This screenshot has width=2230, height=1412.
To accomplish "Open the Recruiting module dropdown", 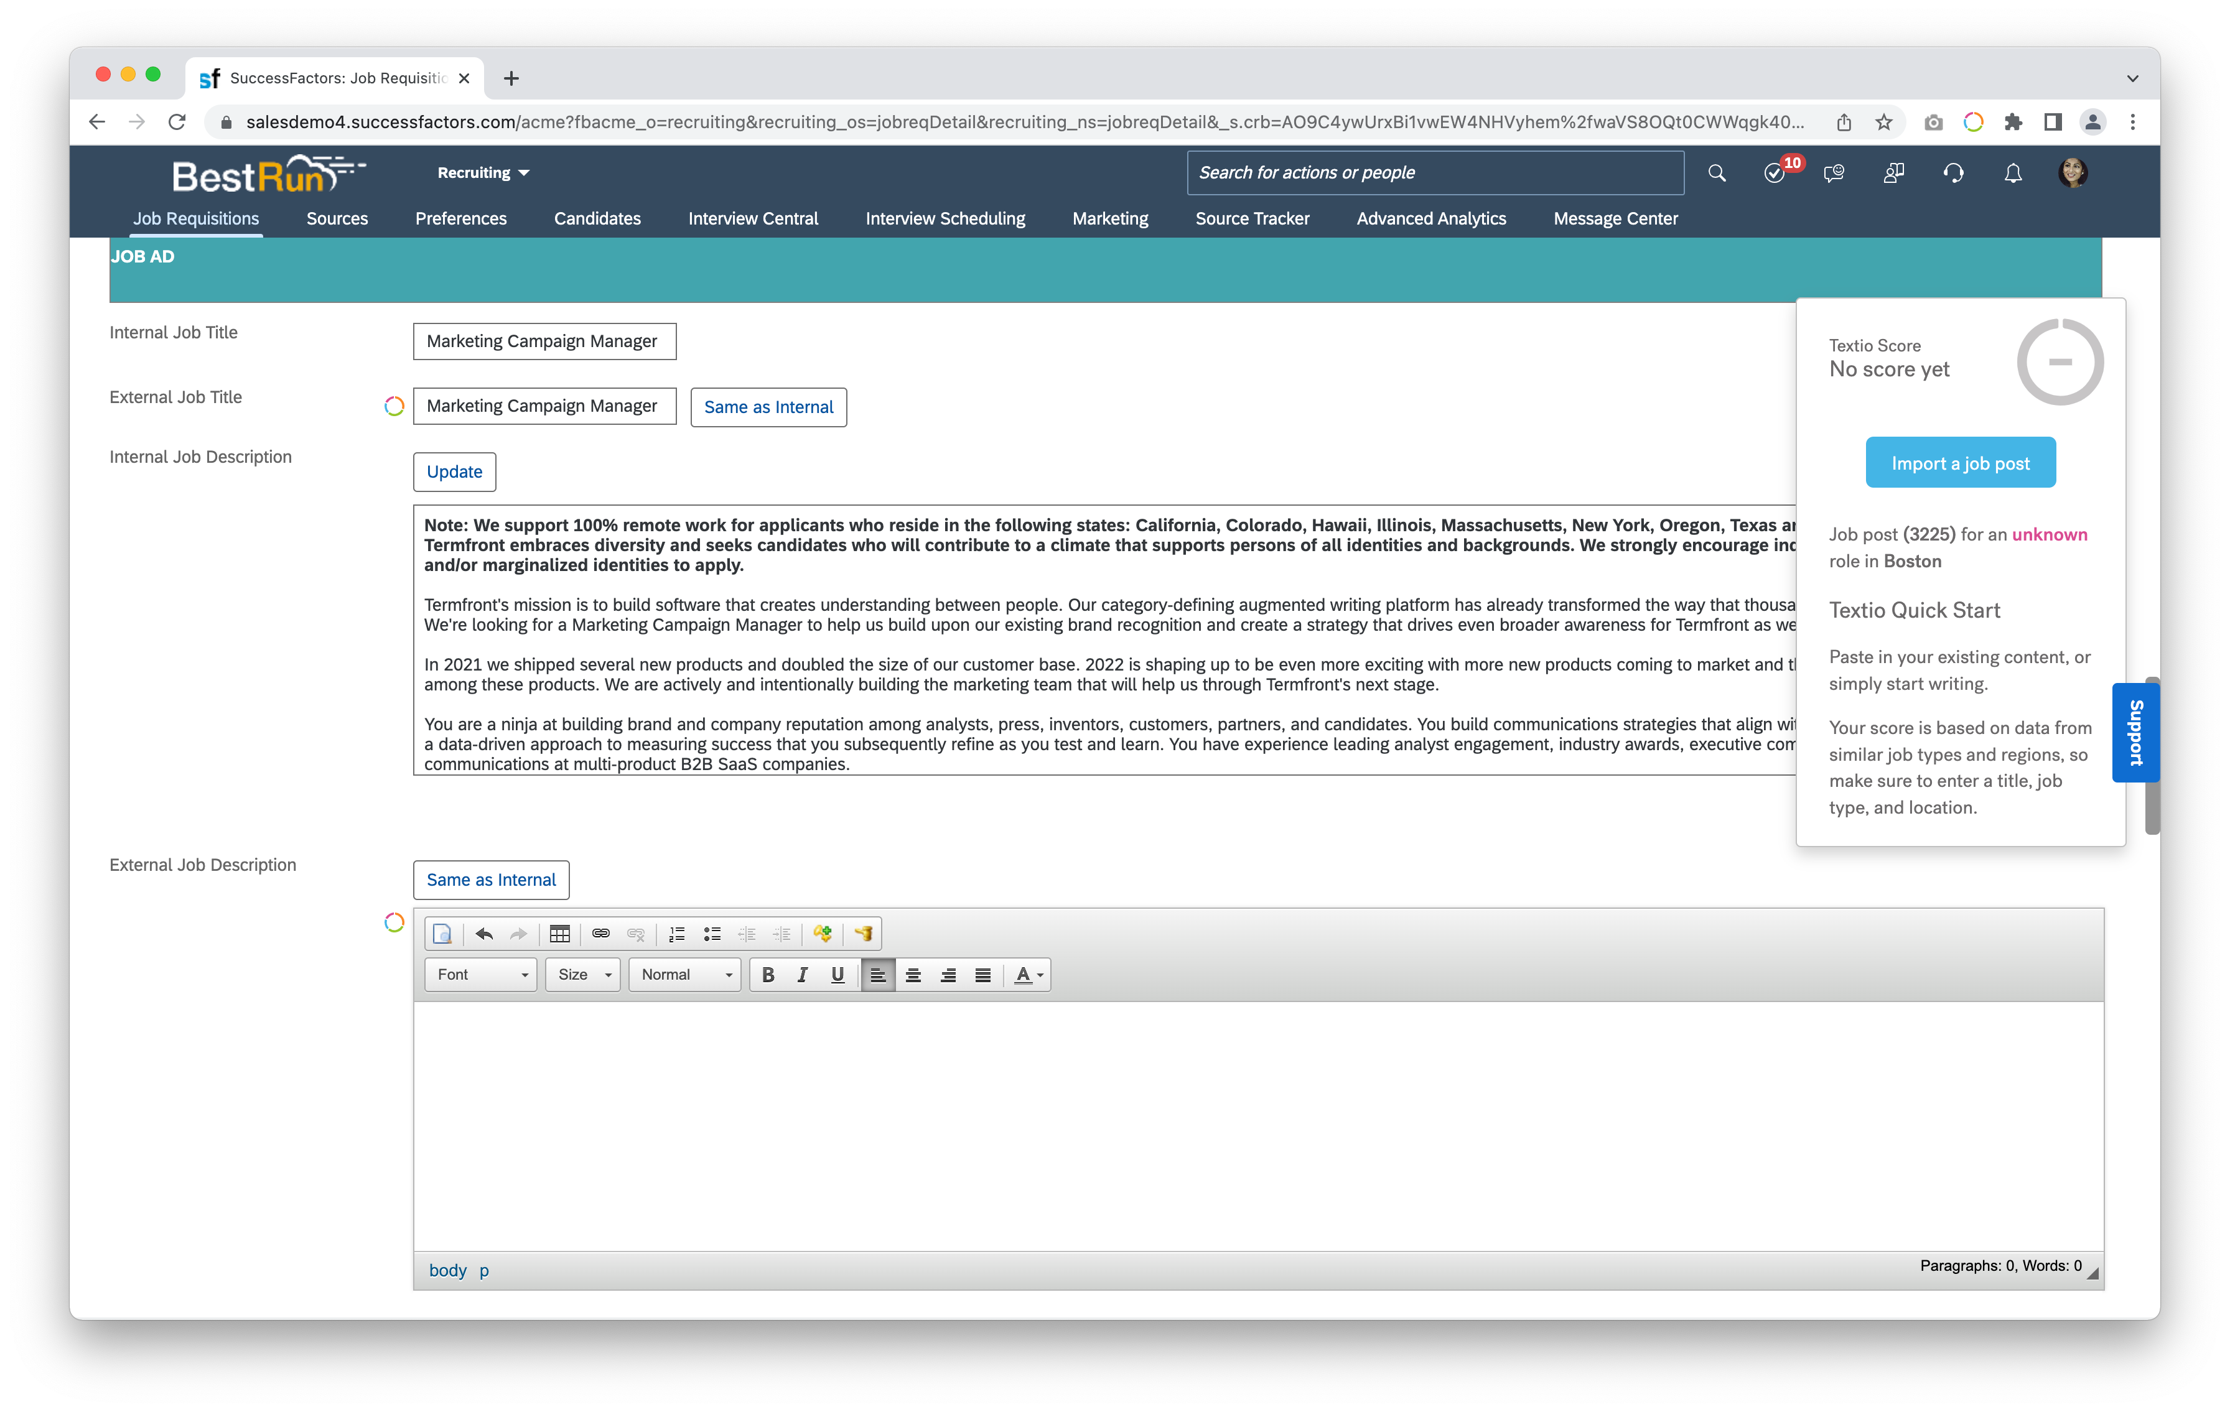I will tap(483, 172).
